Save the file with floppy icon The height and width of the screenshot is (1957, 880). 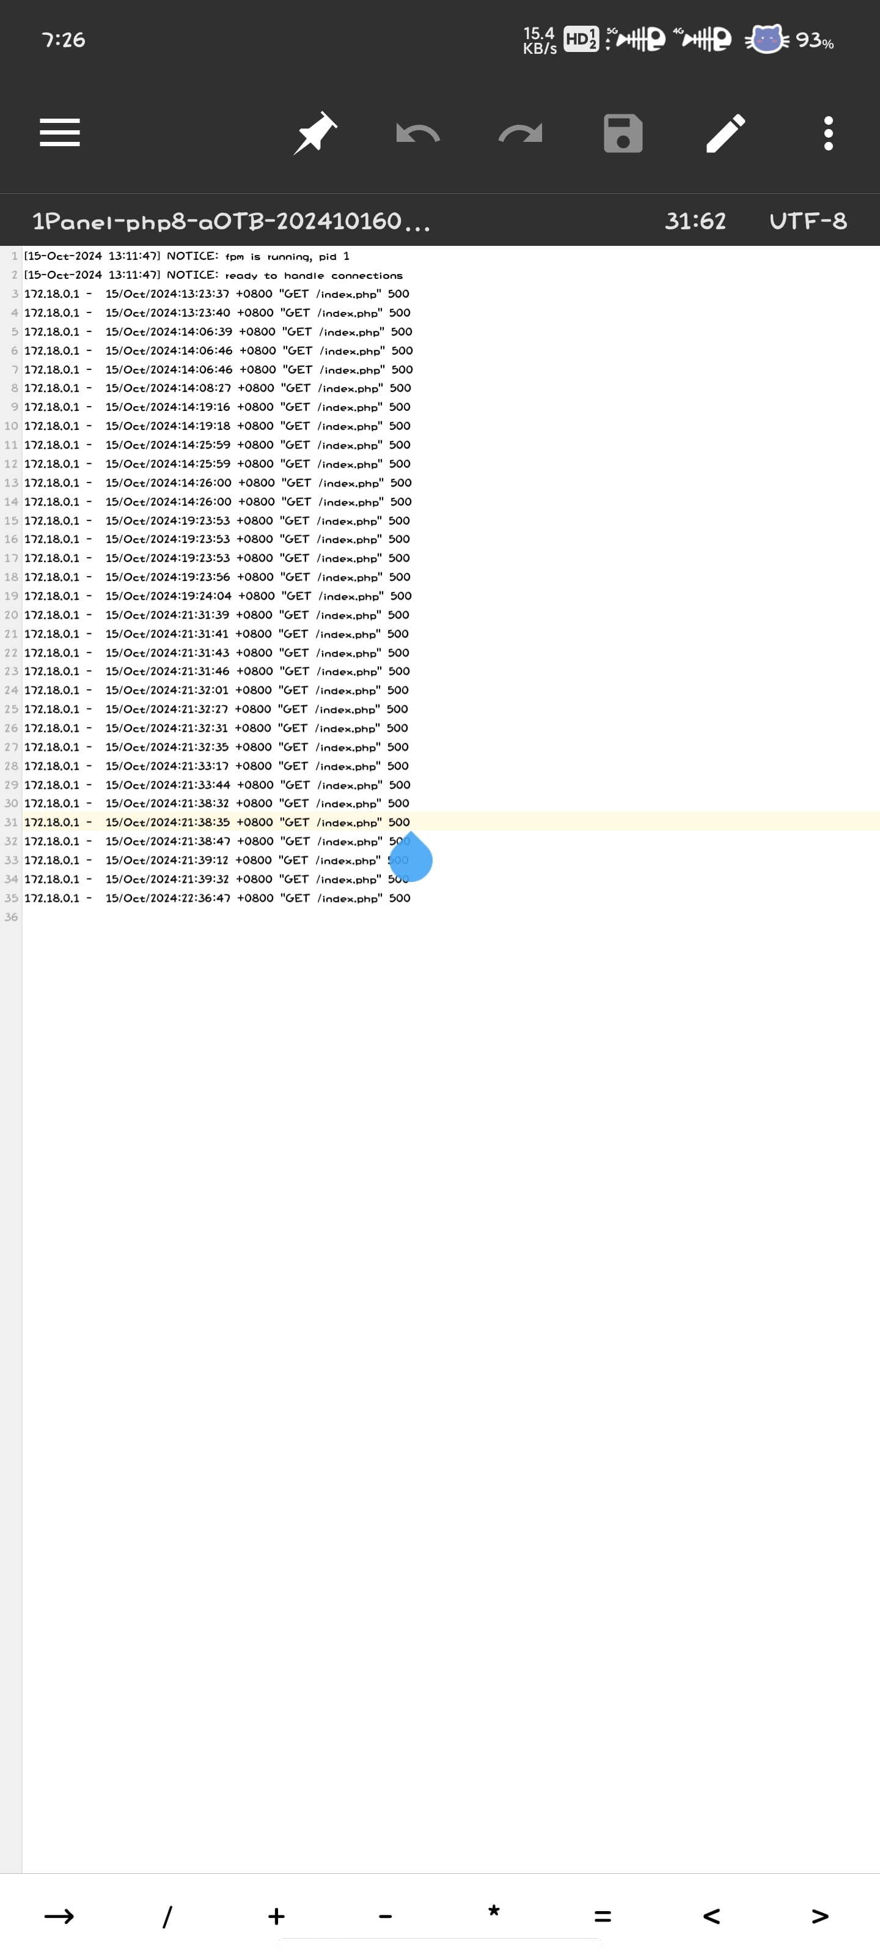coord(623,134)
